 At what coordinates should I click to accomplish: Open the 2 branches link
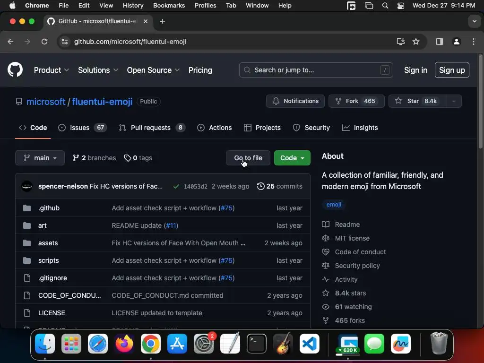[94, 158]
